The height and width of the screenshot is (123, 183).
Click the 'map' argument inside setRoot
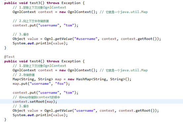point(50,101)
